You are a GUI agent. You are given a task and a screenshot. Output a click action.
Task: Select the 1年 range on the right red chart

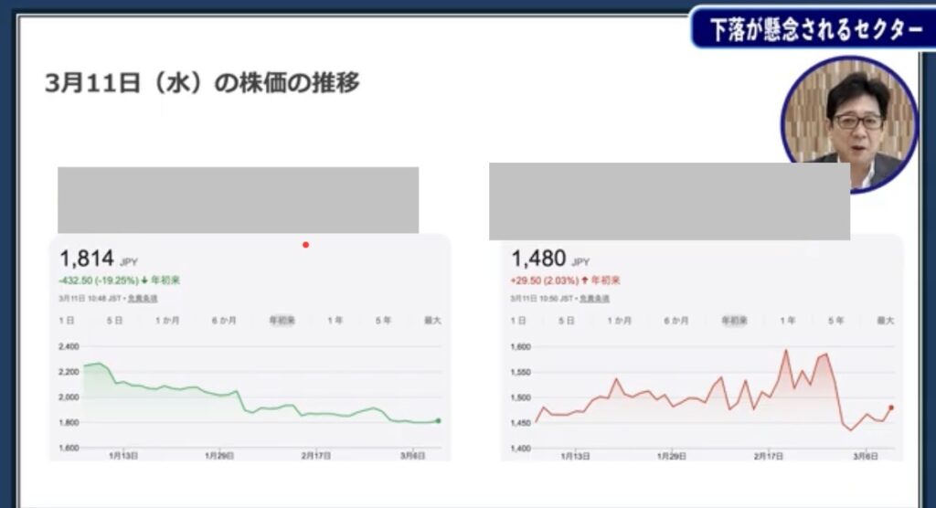click(x=787, y=321)
